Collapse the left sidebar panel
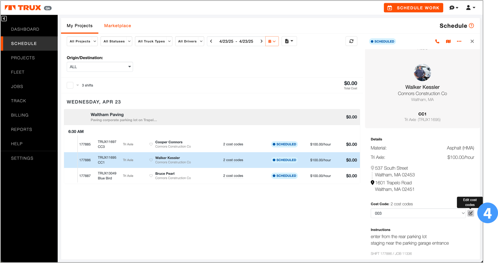 4,19
